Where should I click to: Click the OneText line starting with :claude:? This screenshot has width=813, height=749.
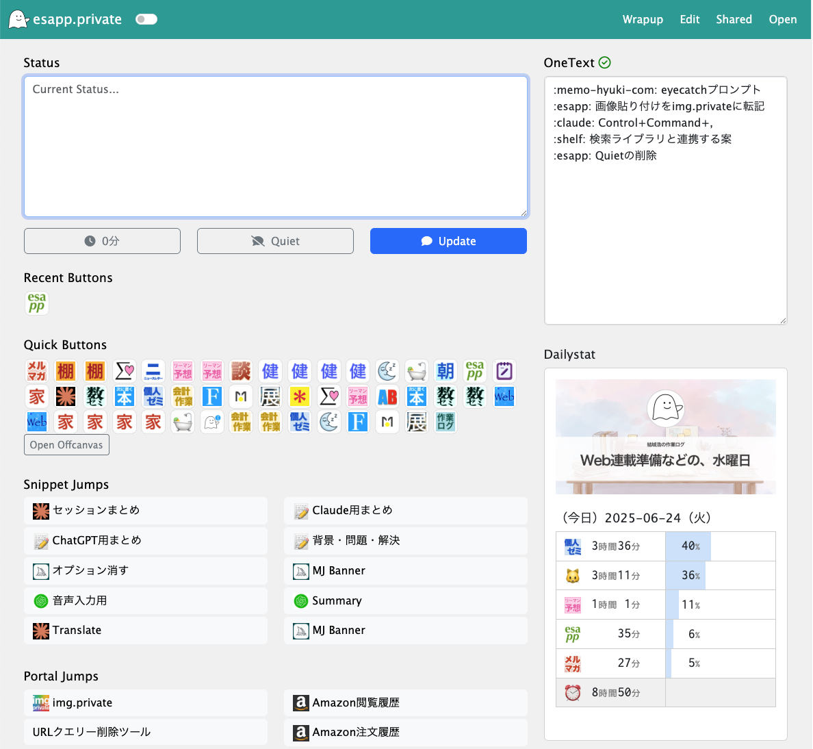tap(633, 123)
